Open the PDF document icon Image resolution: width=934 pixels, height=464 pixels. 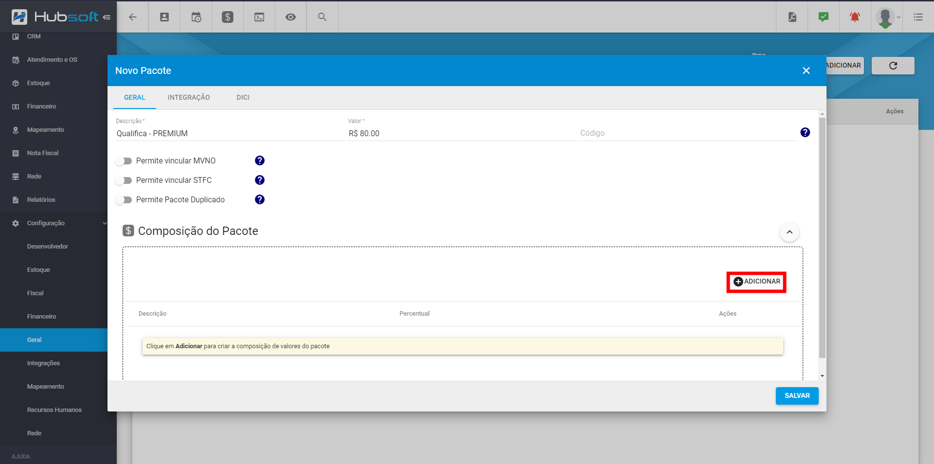(x=792, y=17)
